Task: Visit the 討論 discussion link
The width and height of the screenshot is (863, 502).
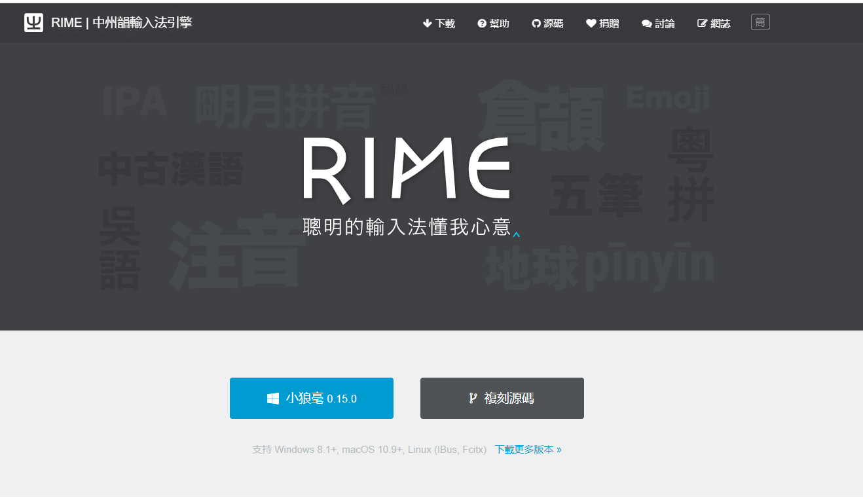Action: tap(658, 24)
